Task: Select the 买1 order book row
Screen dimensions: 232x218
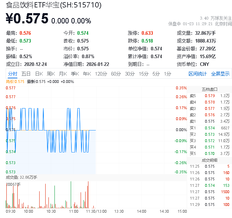Action: click(x=209, y=128)
